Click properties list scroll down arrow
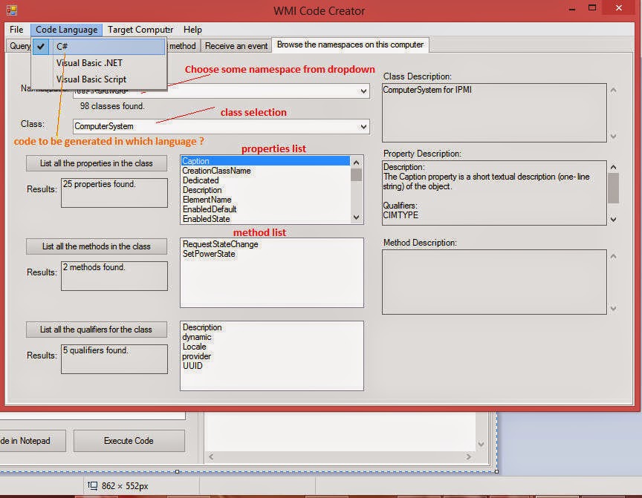The image size is (642, 498). [x=356, y=217]
